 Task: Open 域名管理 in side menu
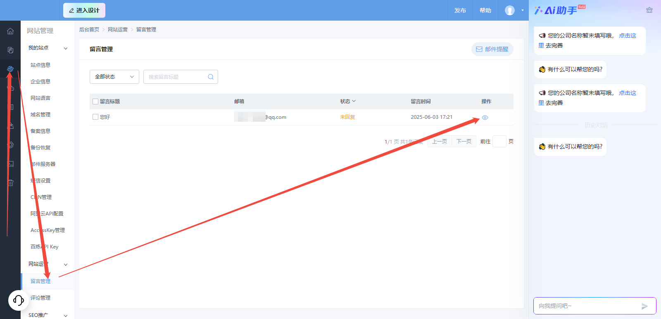(x=40, y=115)
